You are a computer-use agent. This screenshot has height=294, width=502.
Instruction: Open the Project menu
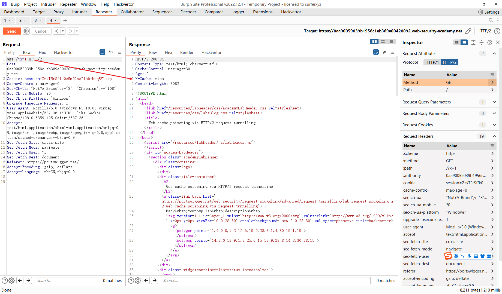[x=30, y=4]
